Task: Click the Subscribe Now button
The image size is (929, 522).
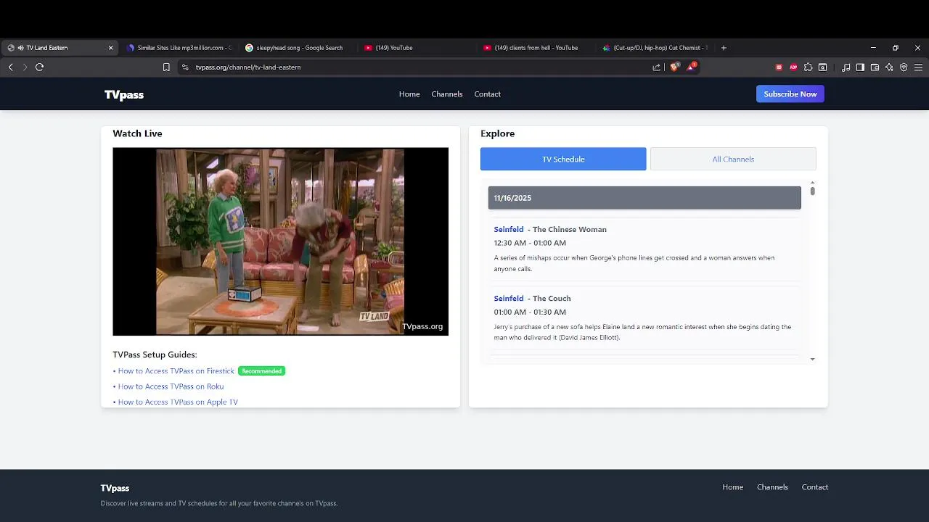Action: (x=790, y=94)
